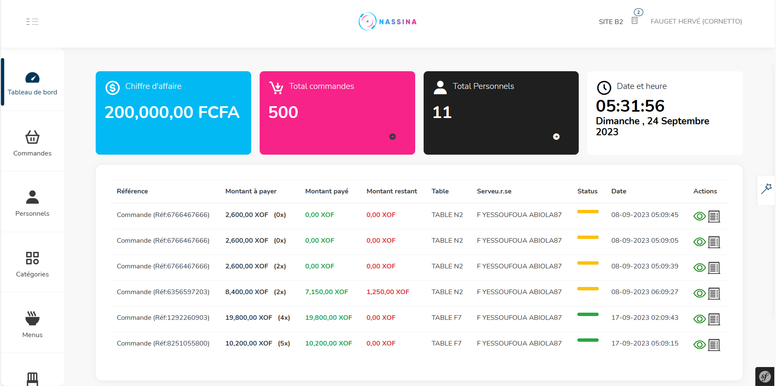This screenshot has height=386, width=776.
Task: Open receipt icon for order 8251055800
Action: coord(714,345)
